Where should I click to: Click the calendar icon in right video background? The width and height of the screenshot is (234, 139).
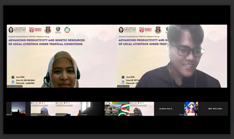[123, 77]
